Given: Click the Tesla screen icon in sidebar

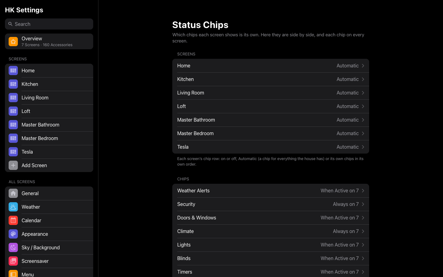Looking at the screenshot, I should coord(13,152).
